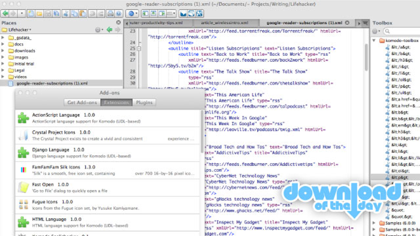The width and height of the screenshot is (420, 236).
Task: Toggle the bottom pane visibility
Action: point(154,13)
